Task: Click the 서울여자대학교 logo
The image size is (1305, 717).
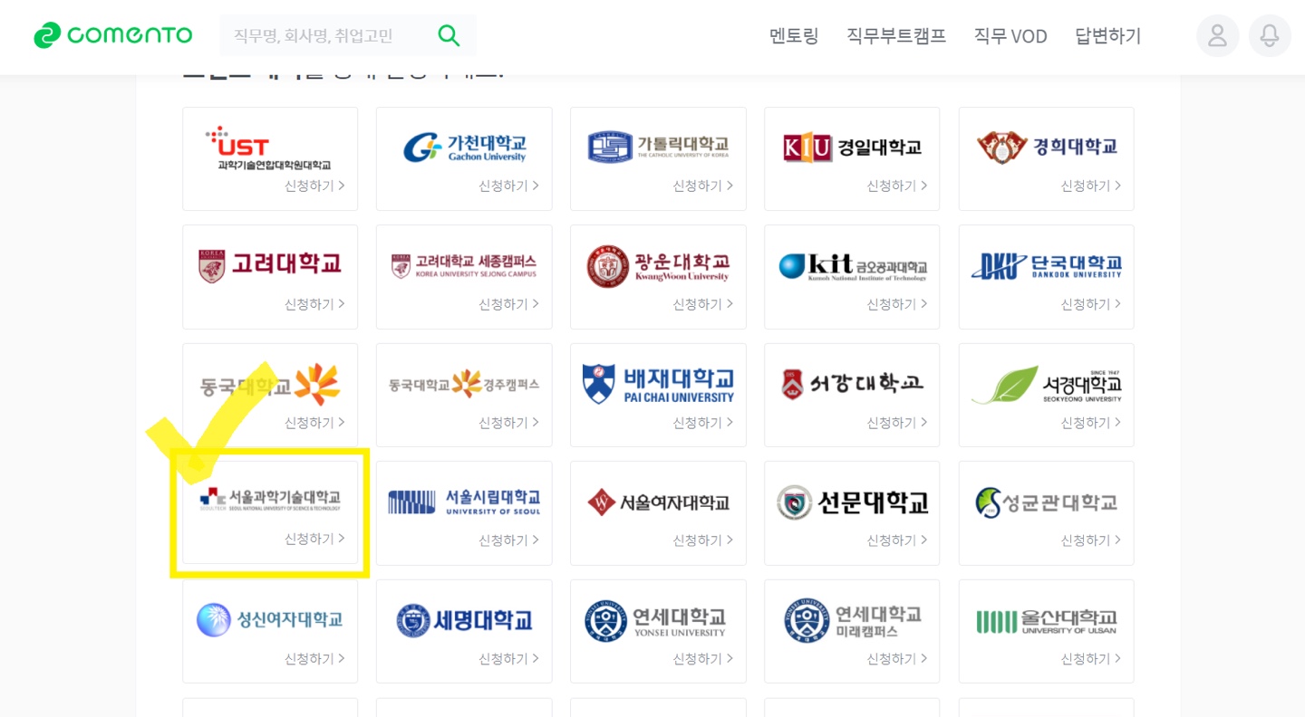Action: point(658,502)
